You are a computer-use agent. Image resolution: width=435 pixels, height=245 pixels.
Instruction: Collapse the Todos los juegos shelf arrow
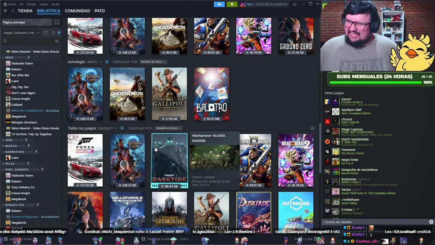[312, 128]
